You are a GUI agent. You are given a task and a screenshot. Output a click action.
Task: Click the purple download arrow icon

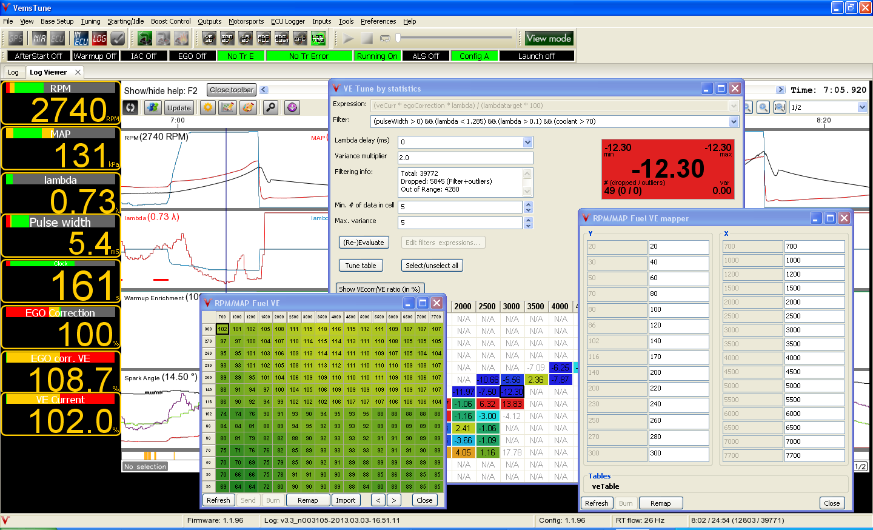pos(292,107)
